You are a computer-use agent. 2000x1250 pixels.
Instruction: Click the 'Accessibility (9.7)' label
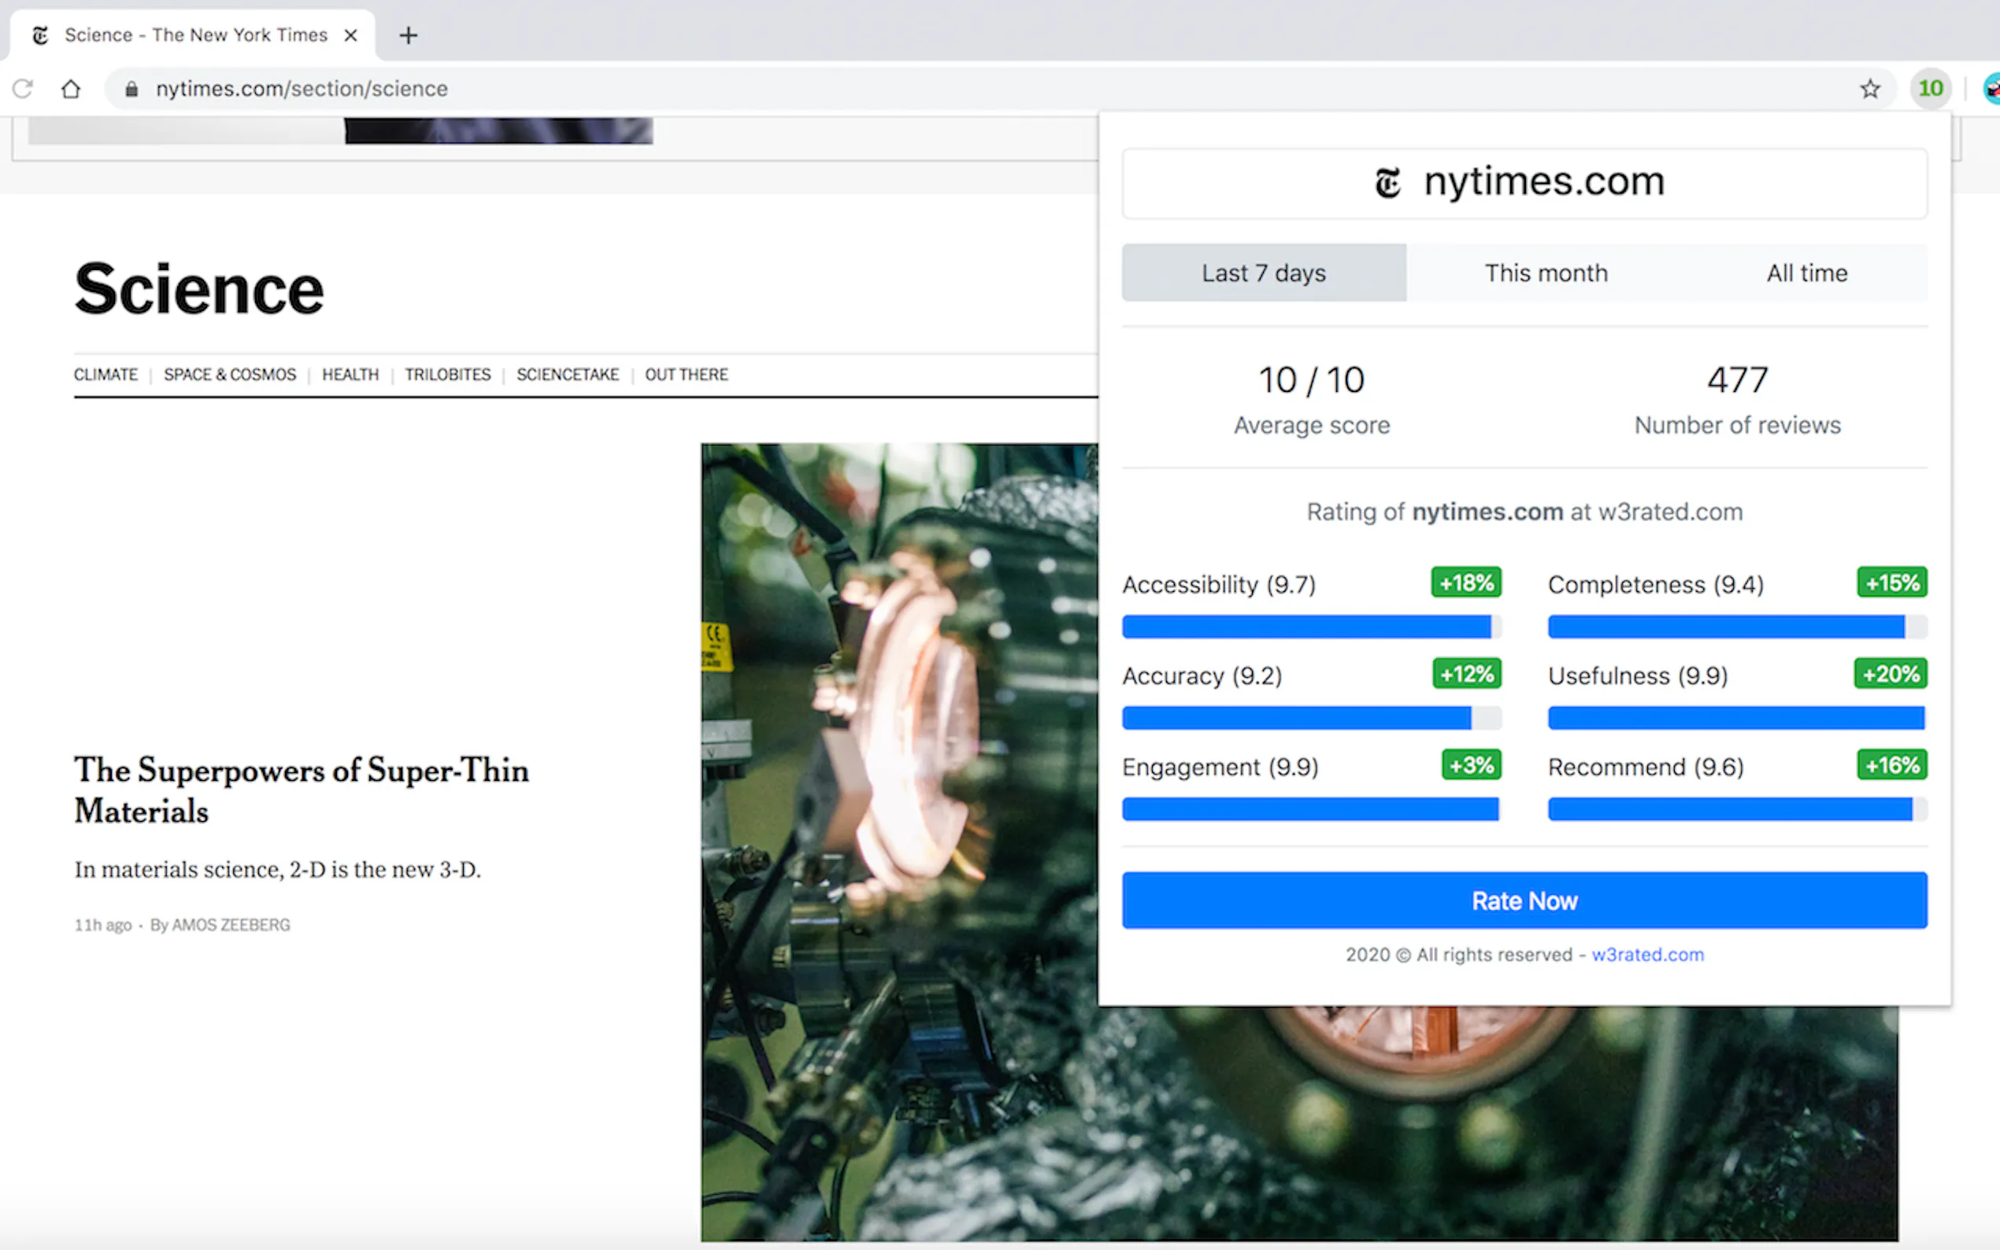point(1219,585)
